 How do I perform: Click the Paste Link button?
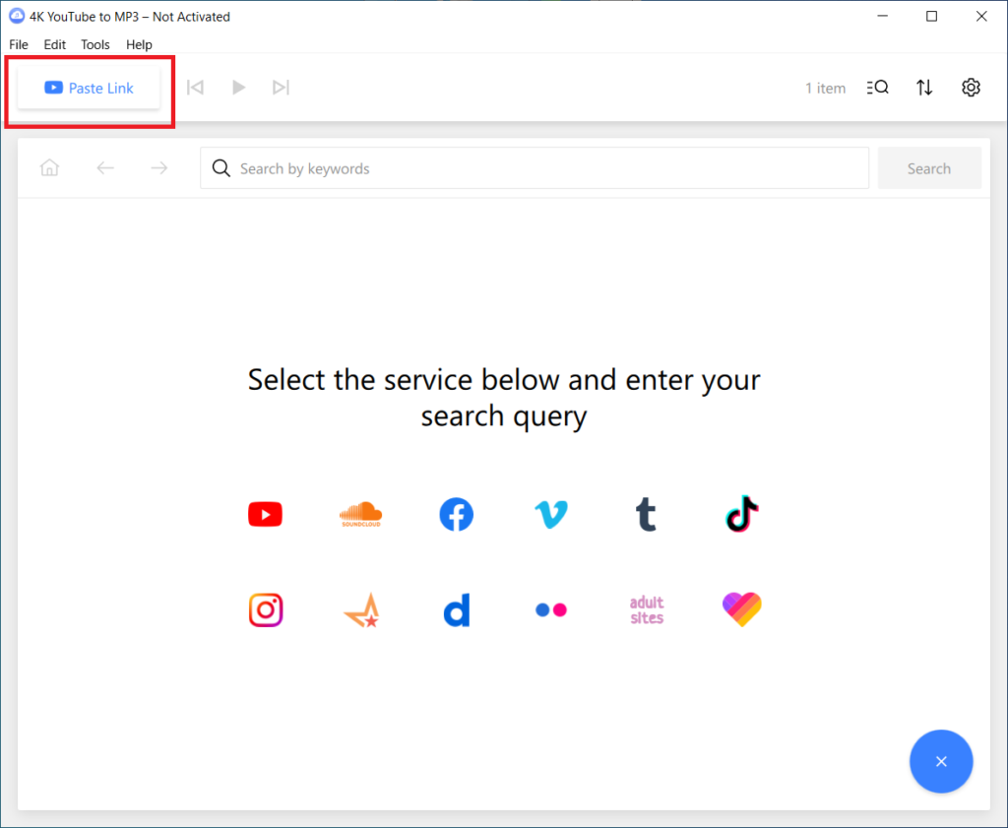click(x=89, y=88)
